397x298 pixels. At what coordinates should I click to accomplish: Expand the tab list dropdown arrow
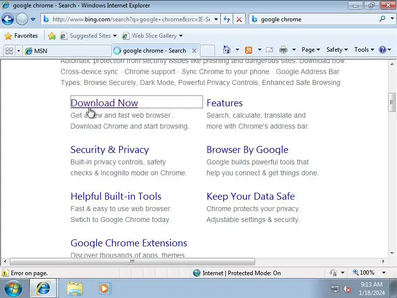click(18, 51)
